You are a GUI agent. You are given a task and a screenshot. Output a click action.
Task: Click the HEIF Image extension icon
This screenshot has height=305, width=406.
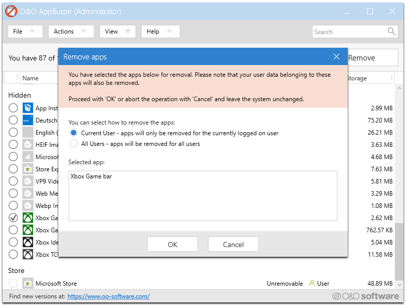click(28, 144)
